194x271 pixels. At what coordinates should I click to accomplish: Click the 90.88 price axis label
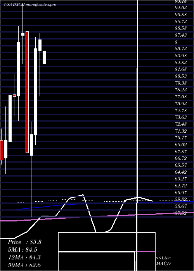[181, 15]
